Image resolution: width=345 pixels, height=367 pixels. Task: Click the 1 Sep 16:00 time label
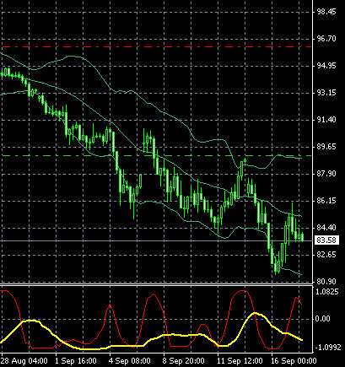click(x=76, y=360)
